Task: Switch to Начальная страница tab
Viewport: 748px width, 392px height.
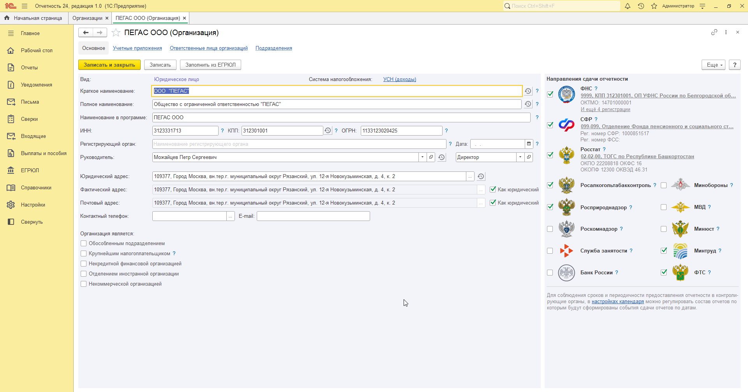Action: coord(34,18)
